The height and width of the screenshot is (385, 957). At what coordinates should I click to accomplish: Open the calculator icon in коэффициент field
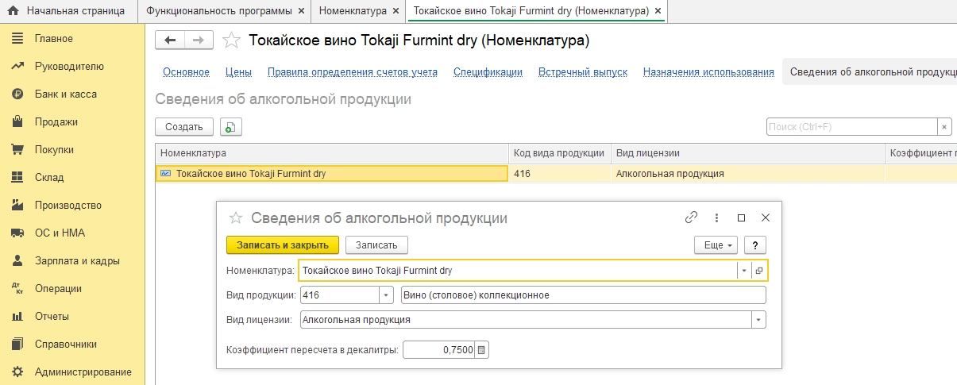coord(481,349)
